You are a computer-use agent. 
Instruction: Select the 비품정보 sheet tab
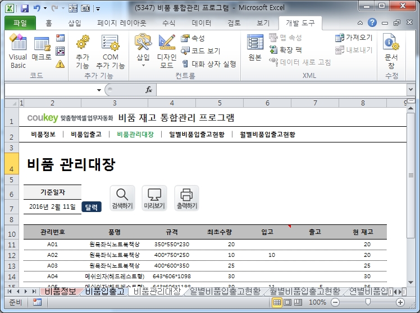(60, 291)
